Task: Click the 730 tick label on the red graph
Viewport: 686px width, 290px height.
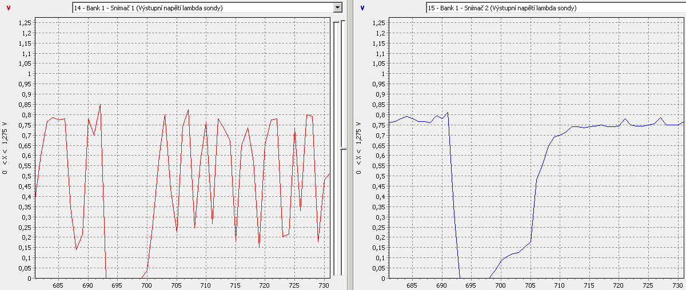Action: click(323, 285)
